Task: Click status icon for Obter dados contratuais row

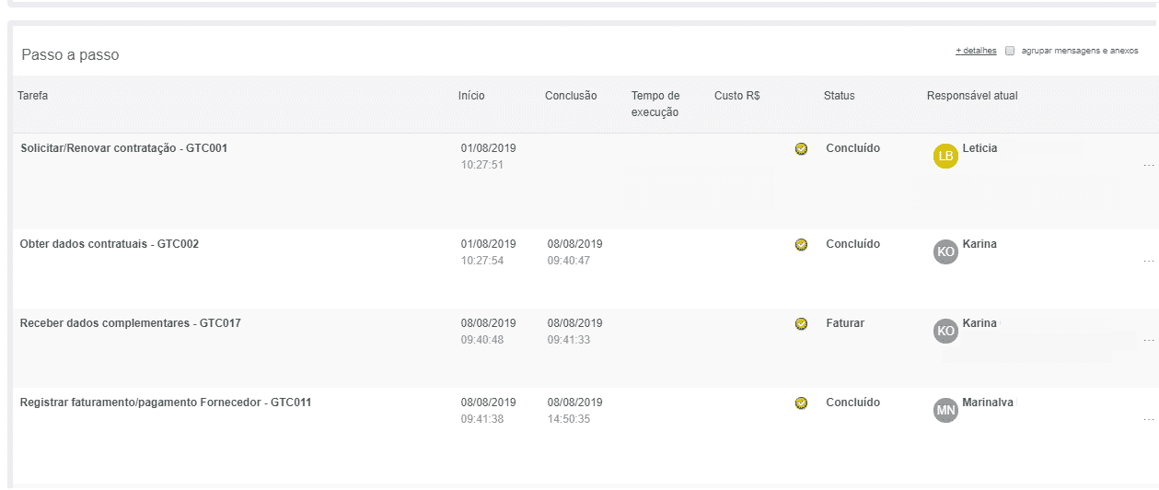Action: click(x=801, y=245)
